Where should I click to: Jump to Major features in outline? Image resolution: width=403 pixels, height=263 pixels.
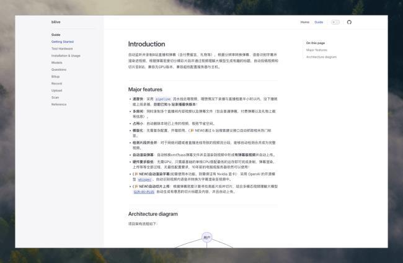317,50
